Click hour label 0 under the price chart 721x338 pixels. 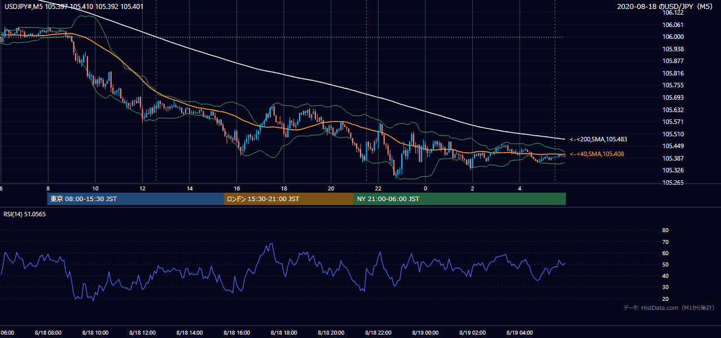[x=425, y=188]
